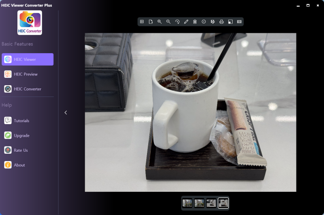Collapse the sidebar with left chevron
This screenshot has height=215, width=324.
66,112
